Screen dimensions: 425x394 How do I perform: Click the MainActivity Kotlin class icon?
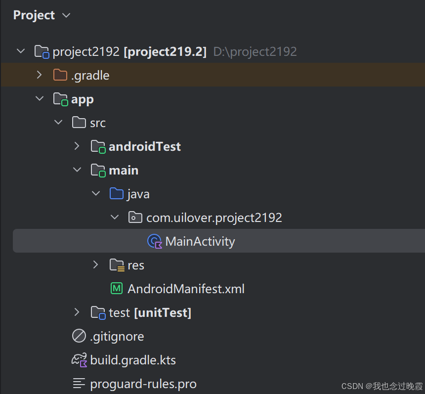point(155,241)
